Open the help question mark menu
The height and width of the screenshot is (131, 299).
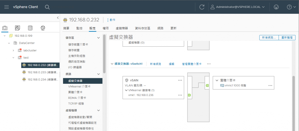291,7
